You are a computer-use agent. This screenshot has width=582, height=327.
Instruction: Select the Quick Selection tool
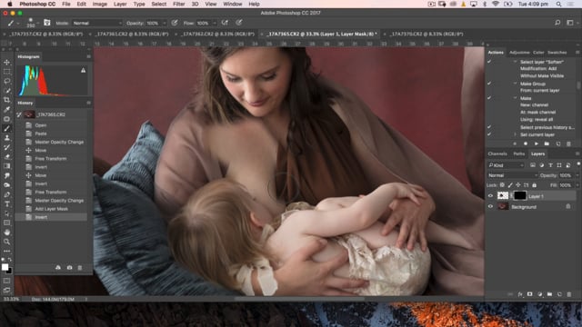pyautogui.click(x=6, y=91)
